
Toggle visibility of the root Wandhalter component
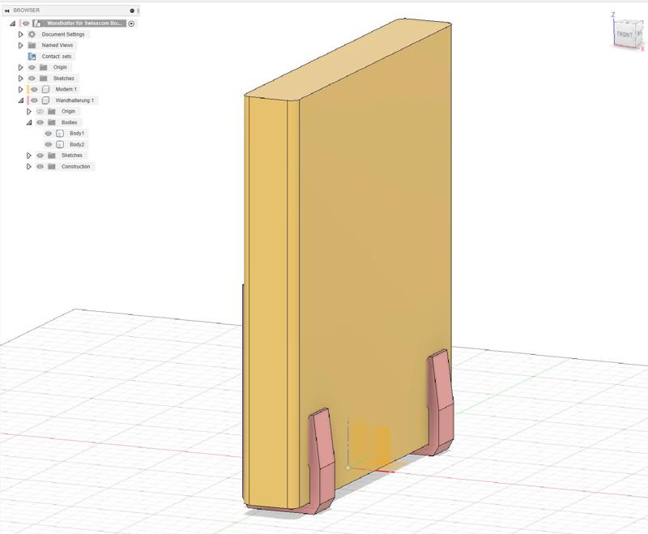[26, 23]
